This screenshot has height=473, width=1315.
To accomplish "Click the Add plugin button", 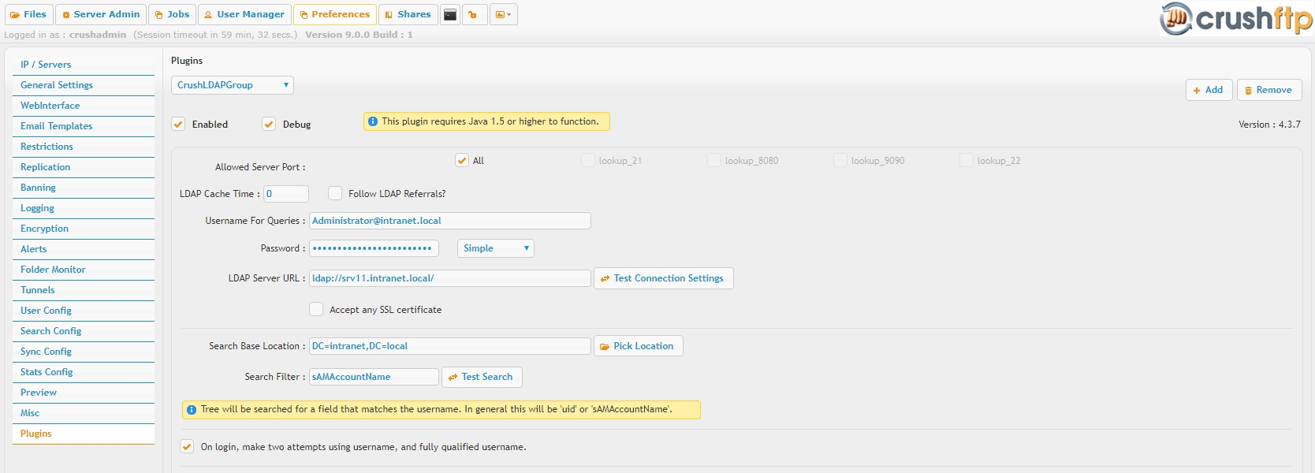I will [1209, 90].
